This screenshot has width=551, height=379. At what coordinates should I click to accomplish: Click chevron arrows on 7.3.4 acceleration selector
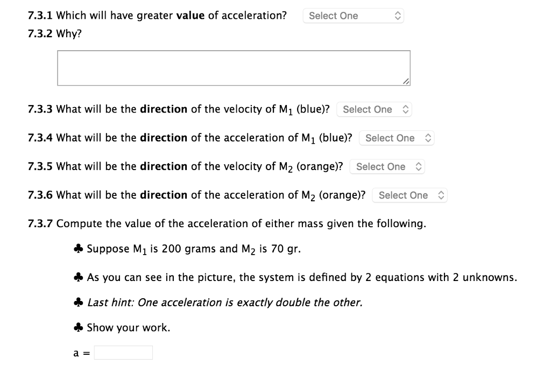[428, 138]
